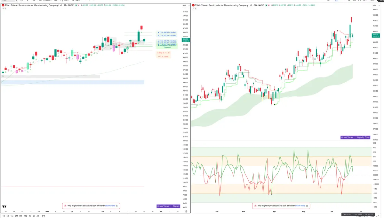Click the TSM red symbol logo, left chart
384x218 pixels.
click(3, 5)
